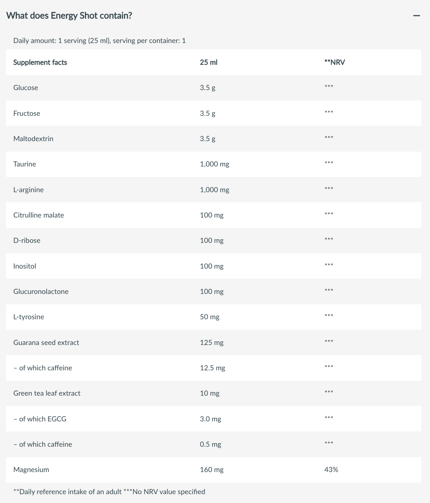Click the Fructose ingredient name
This screenshot has height=503, width=430.
[27, 113]
